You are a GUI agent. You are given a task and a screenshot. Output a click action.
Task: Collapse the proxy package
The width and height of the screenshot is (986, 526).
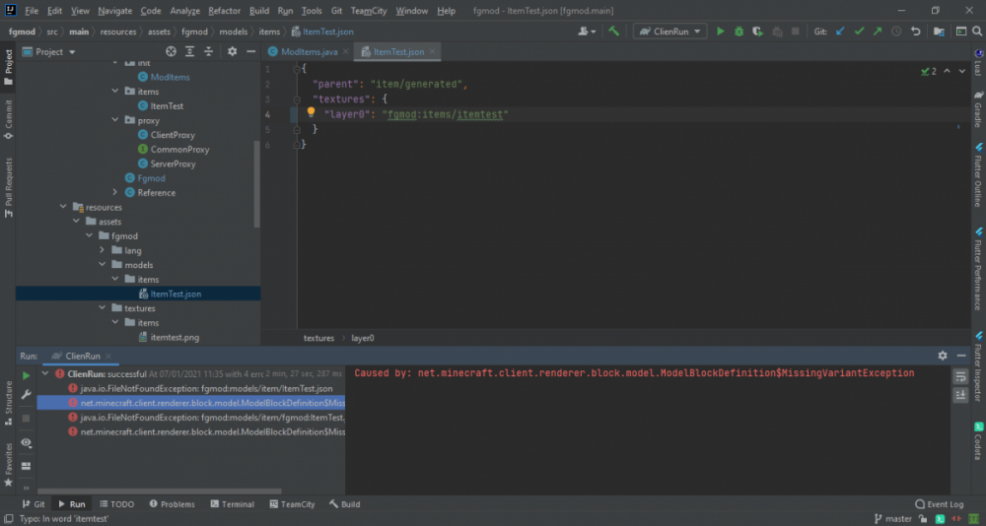click(114, 120)
